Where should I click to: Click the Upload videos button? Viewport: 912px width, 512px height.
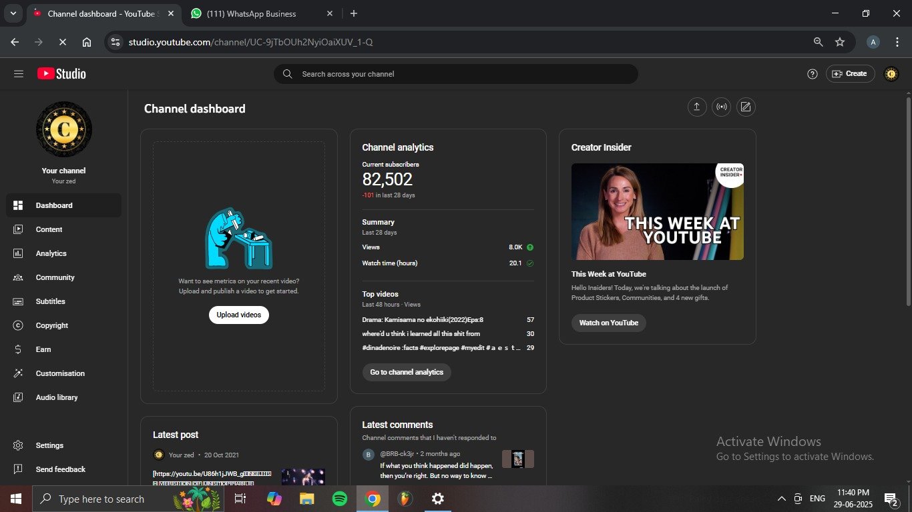(239, 315)
